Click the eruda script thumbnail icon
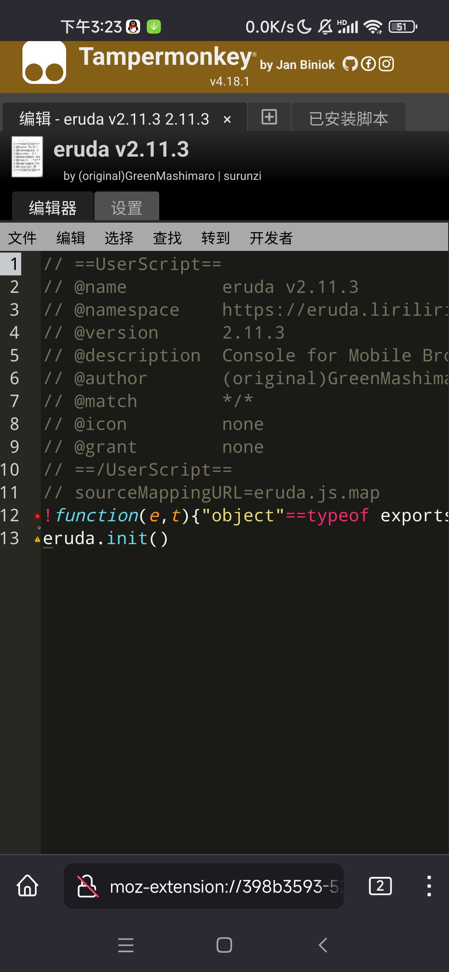 tap(27, 157)
